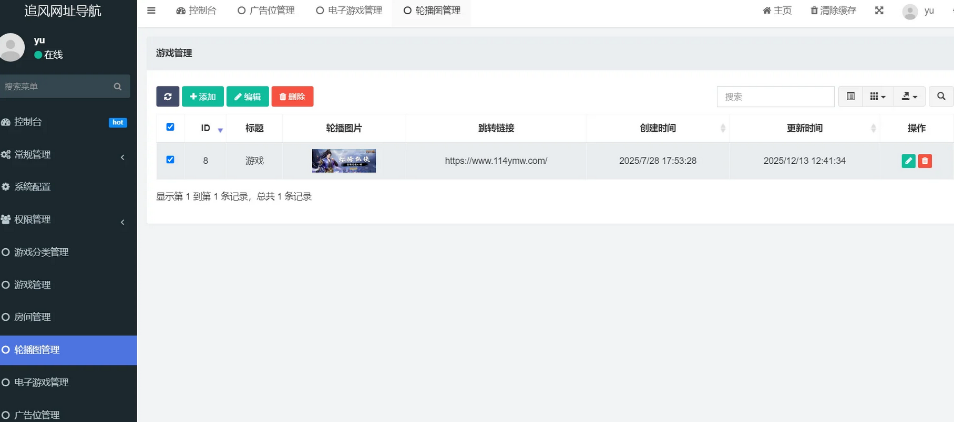Click the refresh table button

168,97
